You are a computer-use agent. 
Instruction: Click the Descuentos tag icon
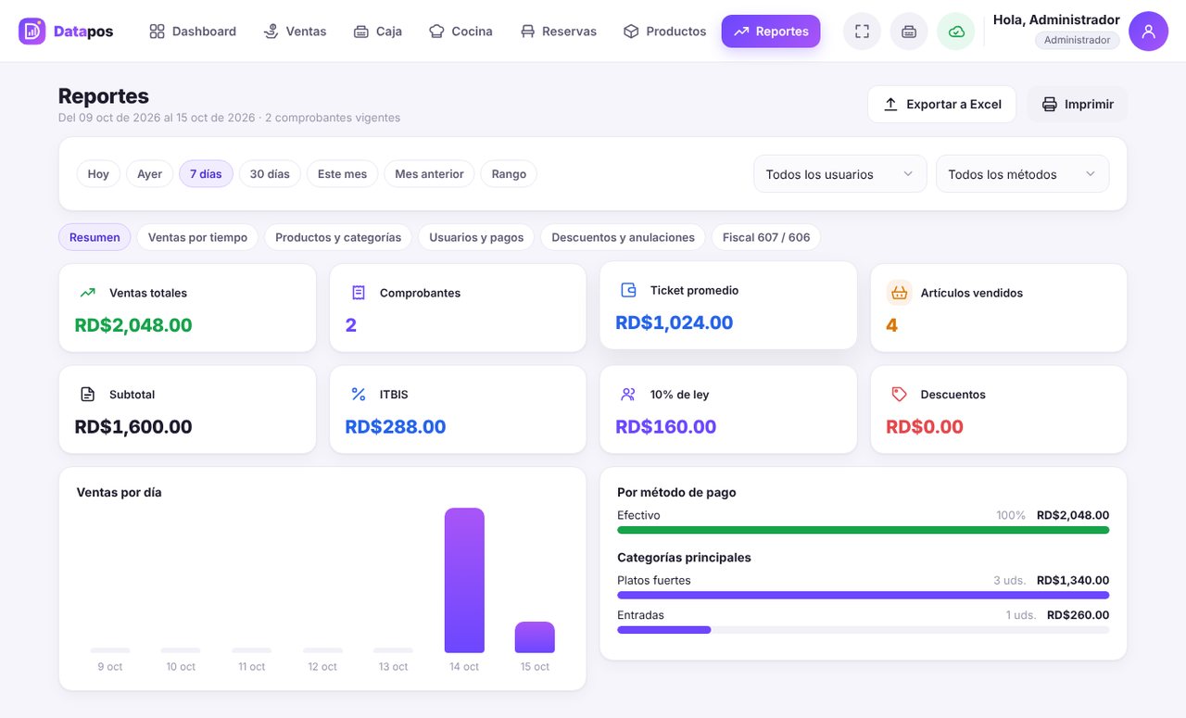tap(899, 395)
